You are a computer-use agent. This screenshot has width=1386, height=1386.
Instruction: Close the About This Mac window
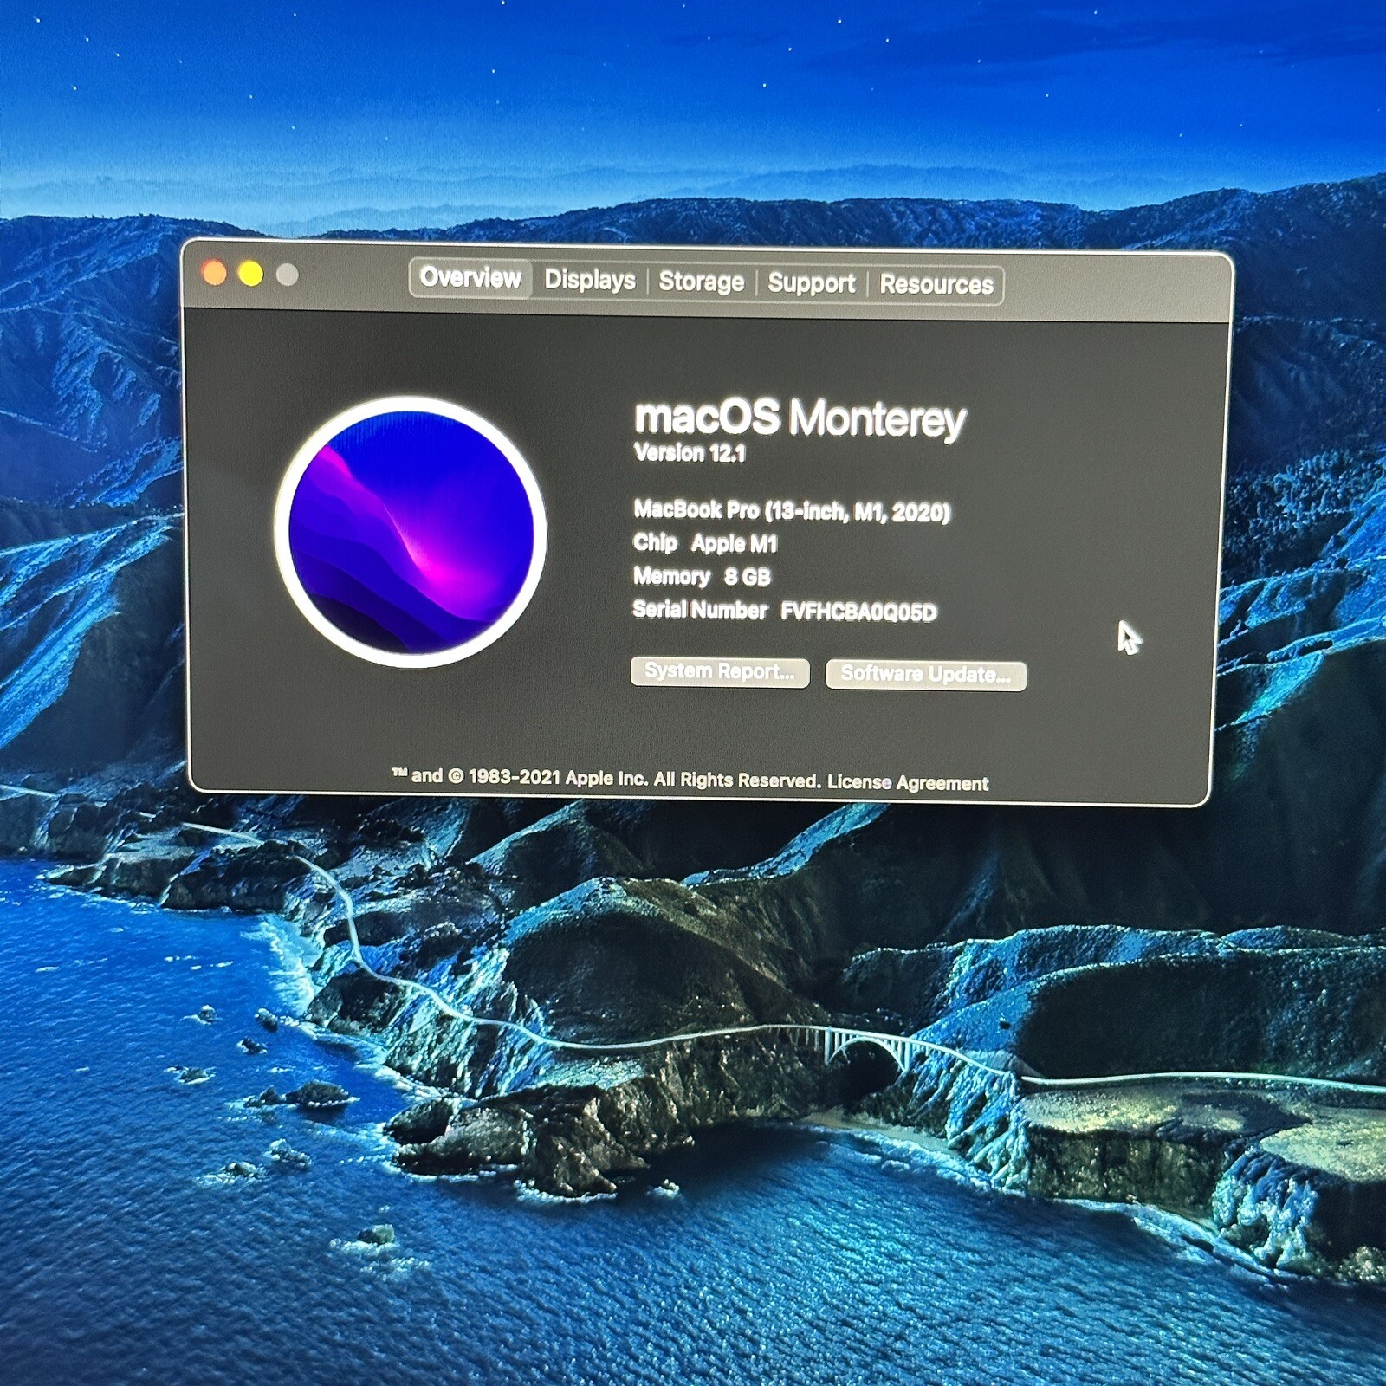214,274
